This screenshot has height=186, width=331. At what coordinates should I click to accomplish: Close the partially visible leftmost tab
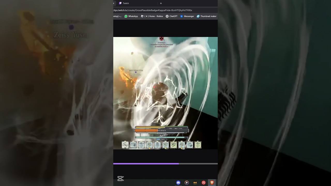(x=114, y=3)
